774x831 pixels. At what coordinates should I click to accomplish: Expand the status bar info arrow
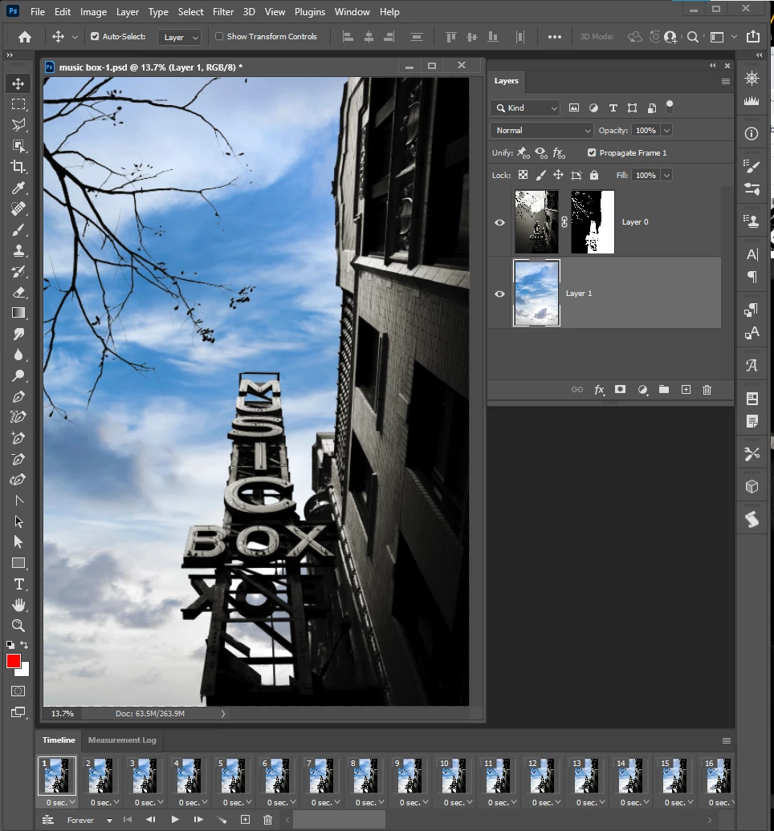point(223,714)
